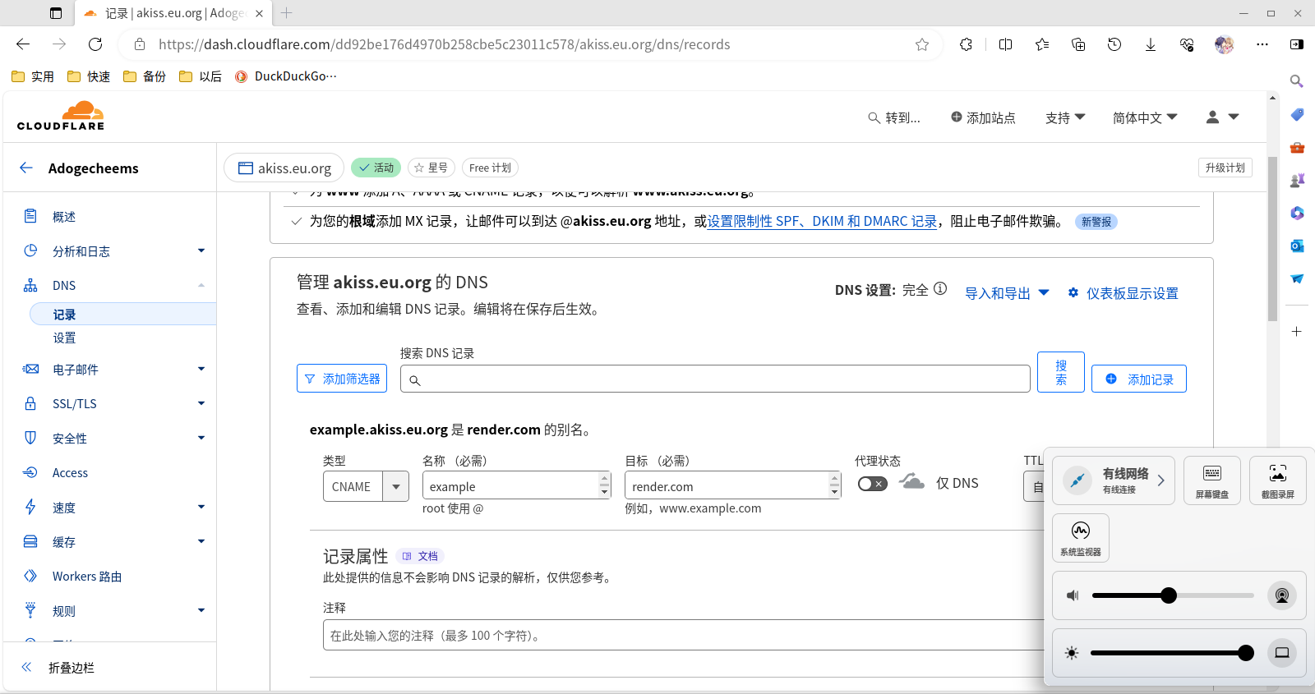Click the search icon in the Edge sidebar
This screenshot has height=694, width=1315.
click(x=1297, y=81)
